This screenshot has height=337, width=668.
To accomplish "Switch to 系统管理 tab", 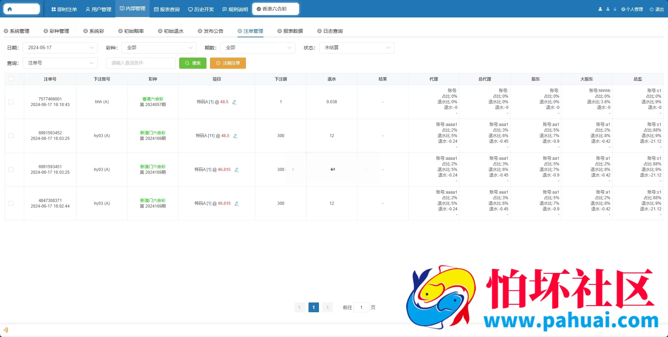I will pos(17,31).
